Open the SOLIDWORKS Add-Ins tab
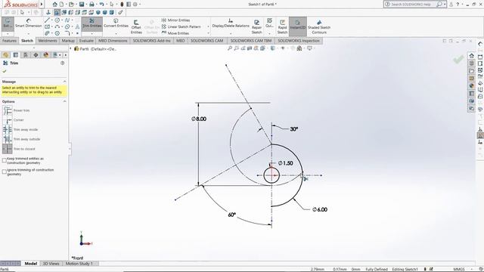This screenshot has height=272, width=484. (151, 41)
